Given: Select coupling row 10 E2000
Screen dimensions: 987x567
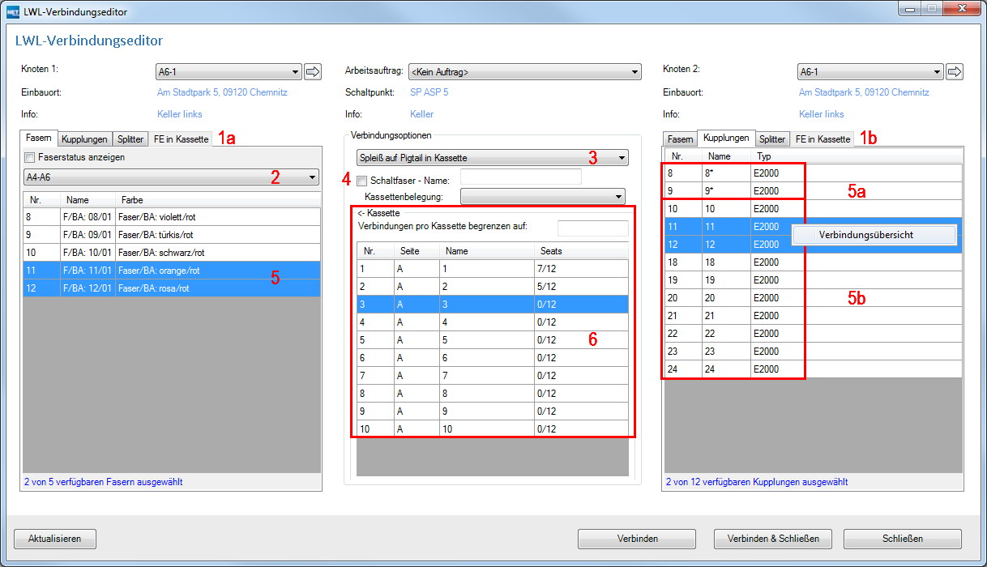Looking at the screenshot, I should click(814, 209).
